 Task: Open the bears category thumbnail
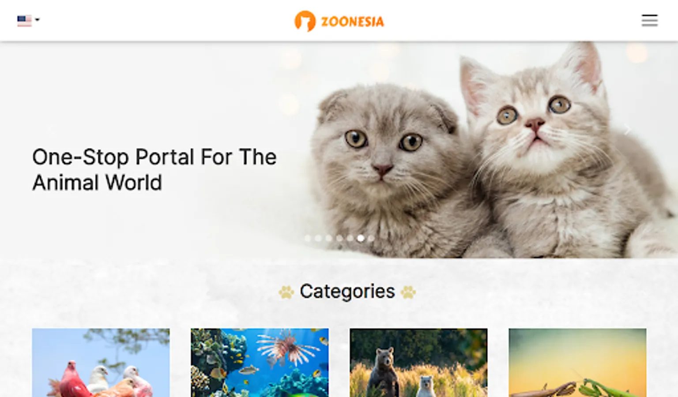[x=418, y=363]
